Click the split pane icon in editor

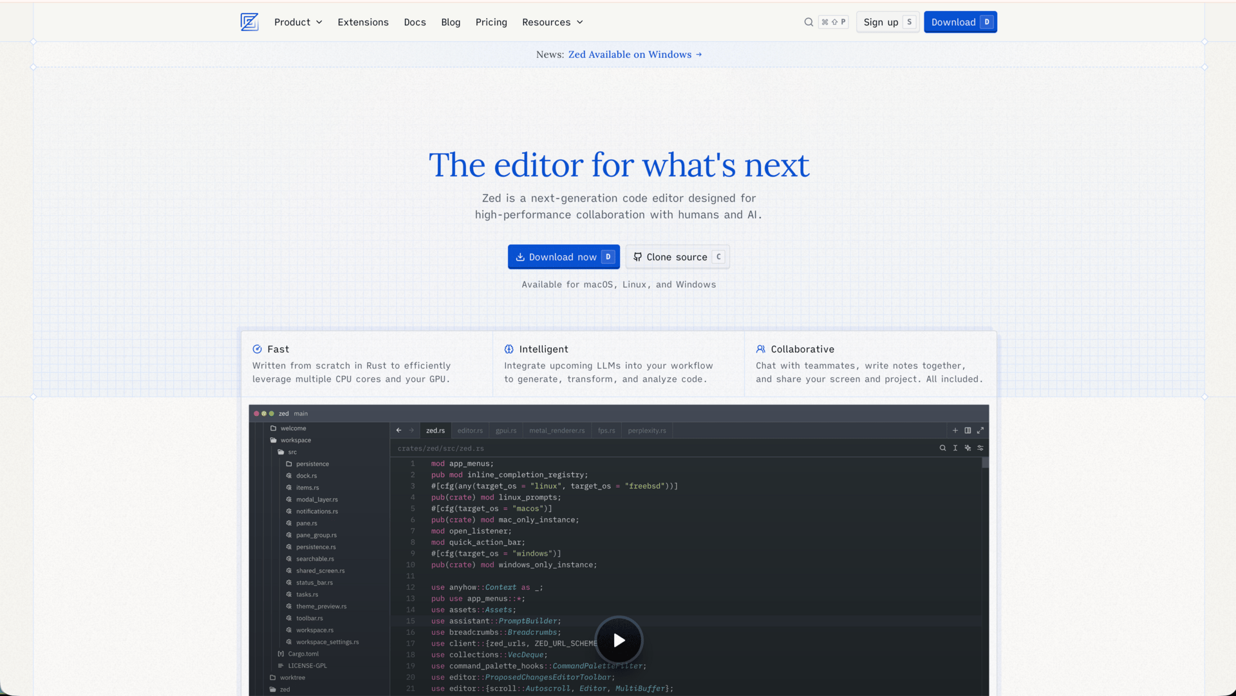tap(968, 430)
